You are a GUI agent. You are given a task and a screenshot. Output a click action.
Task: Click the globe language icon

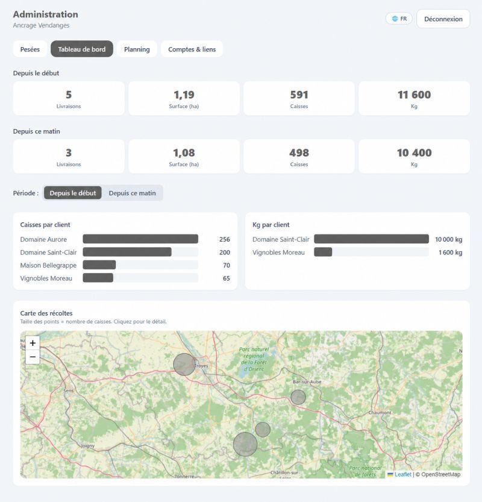click(395, 19)
